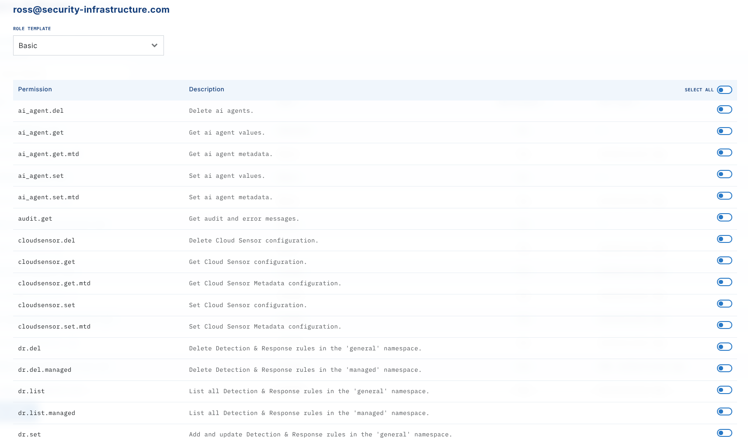Toggle dr.list.managed permission
748x446 pixels.
coord(724,411)
